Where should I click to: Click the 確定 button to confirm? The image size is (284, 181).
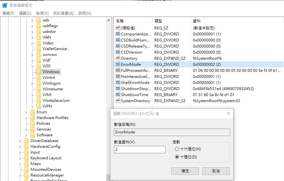pyautogui.click(x=185, y=171)
